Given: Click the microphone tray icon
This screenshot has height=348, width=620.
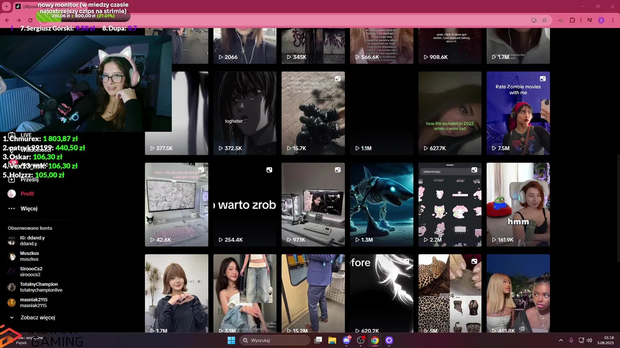Looking at the screenshot, I should click(x=572, y=340).
